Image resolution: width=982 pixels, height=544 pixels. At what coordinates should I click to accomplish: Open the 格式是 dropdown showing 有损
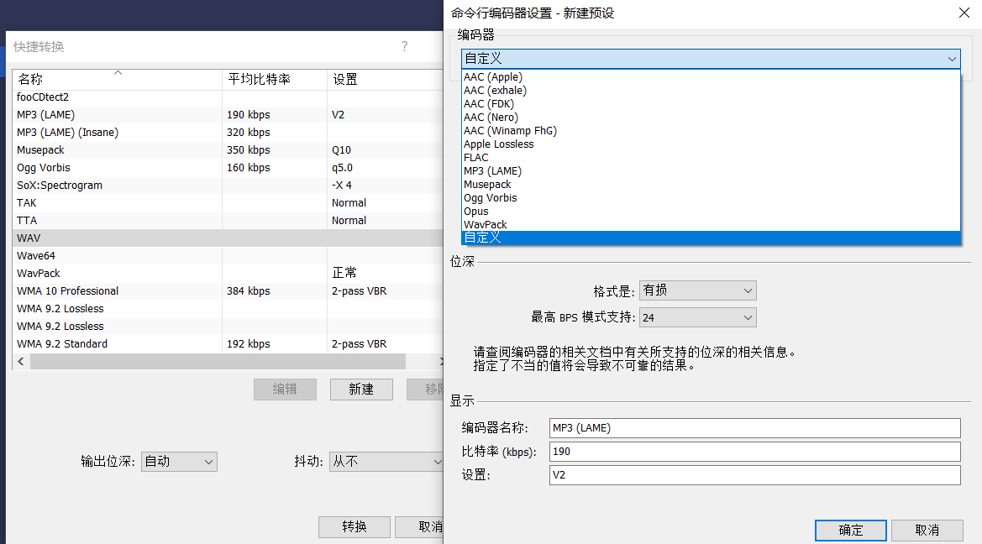(697, 290)
